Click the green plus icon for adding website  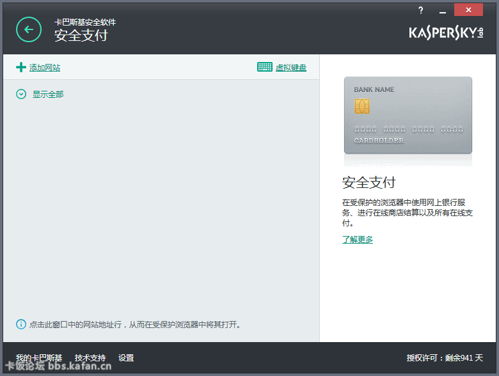tap(21, 67)
